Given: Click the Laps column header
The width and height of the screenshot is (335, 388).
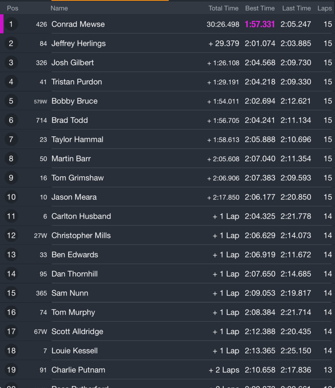Looking at the screenshot, I should (324, 8).
